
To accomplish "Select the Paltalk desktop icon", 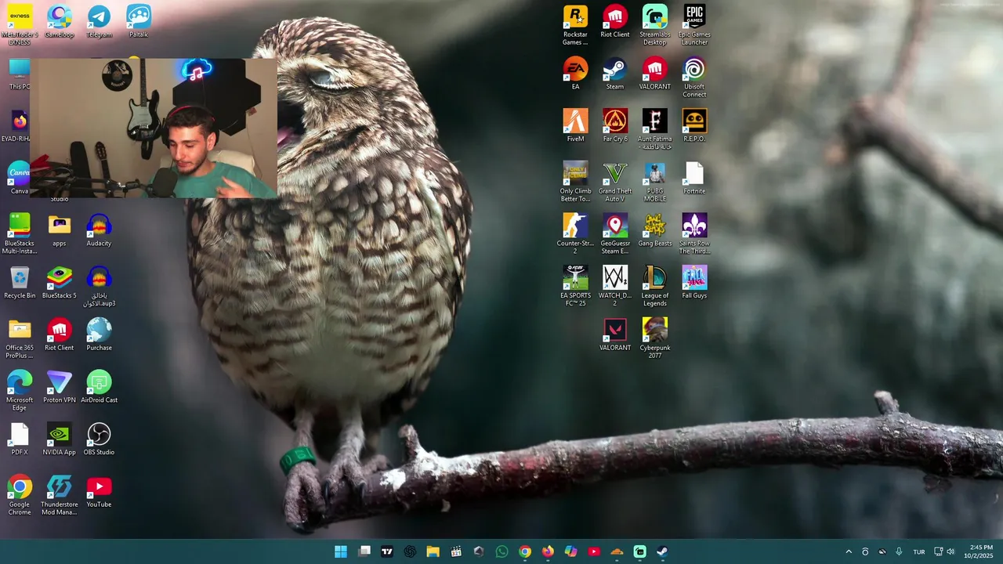I will click(139, 21).
